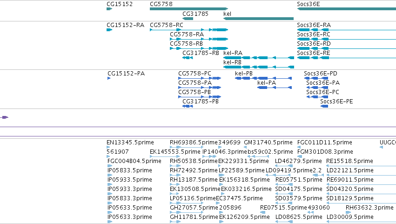Image resolution: width=396 pixels, height=224 pixels.
Task: Click the CG5758-RC transcript label
Action: [x=167, y=25]
